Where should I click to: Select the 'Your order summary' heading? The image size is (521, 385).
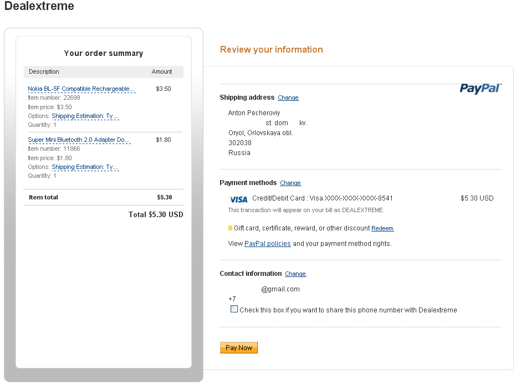click(103, 53)
